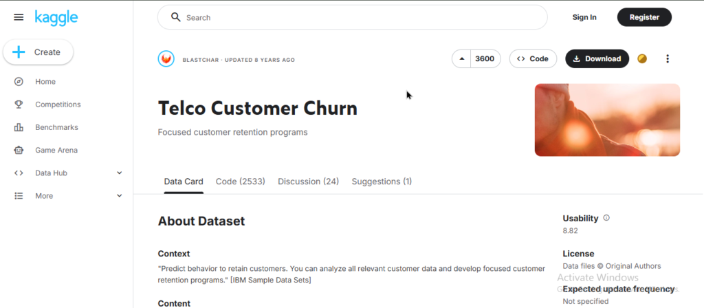This screenshot has width=704, height=308.
Task: Open the Discussion (24) tab
Action: [x=308, y=181]
